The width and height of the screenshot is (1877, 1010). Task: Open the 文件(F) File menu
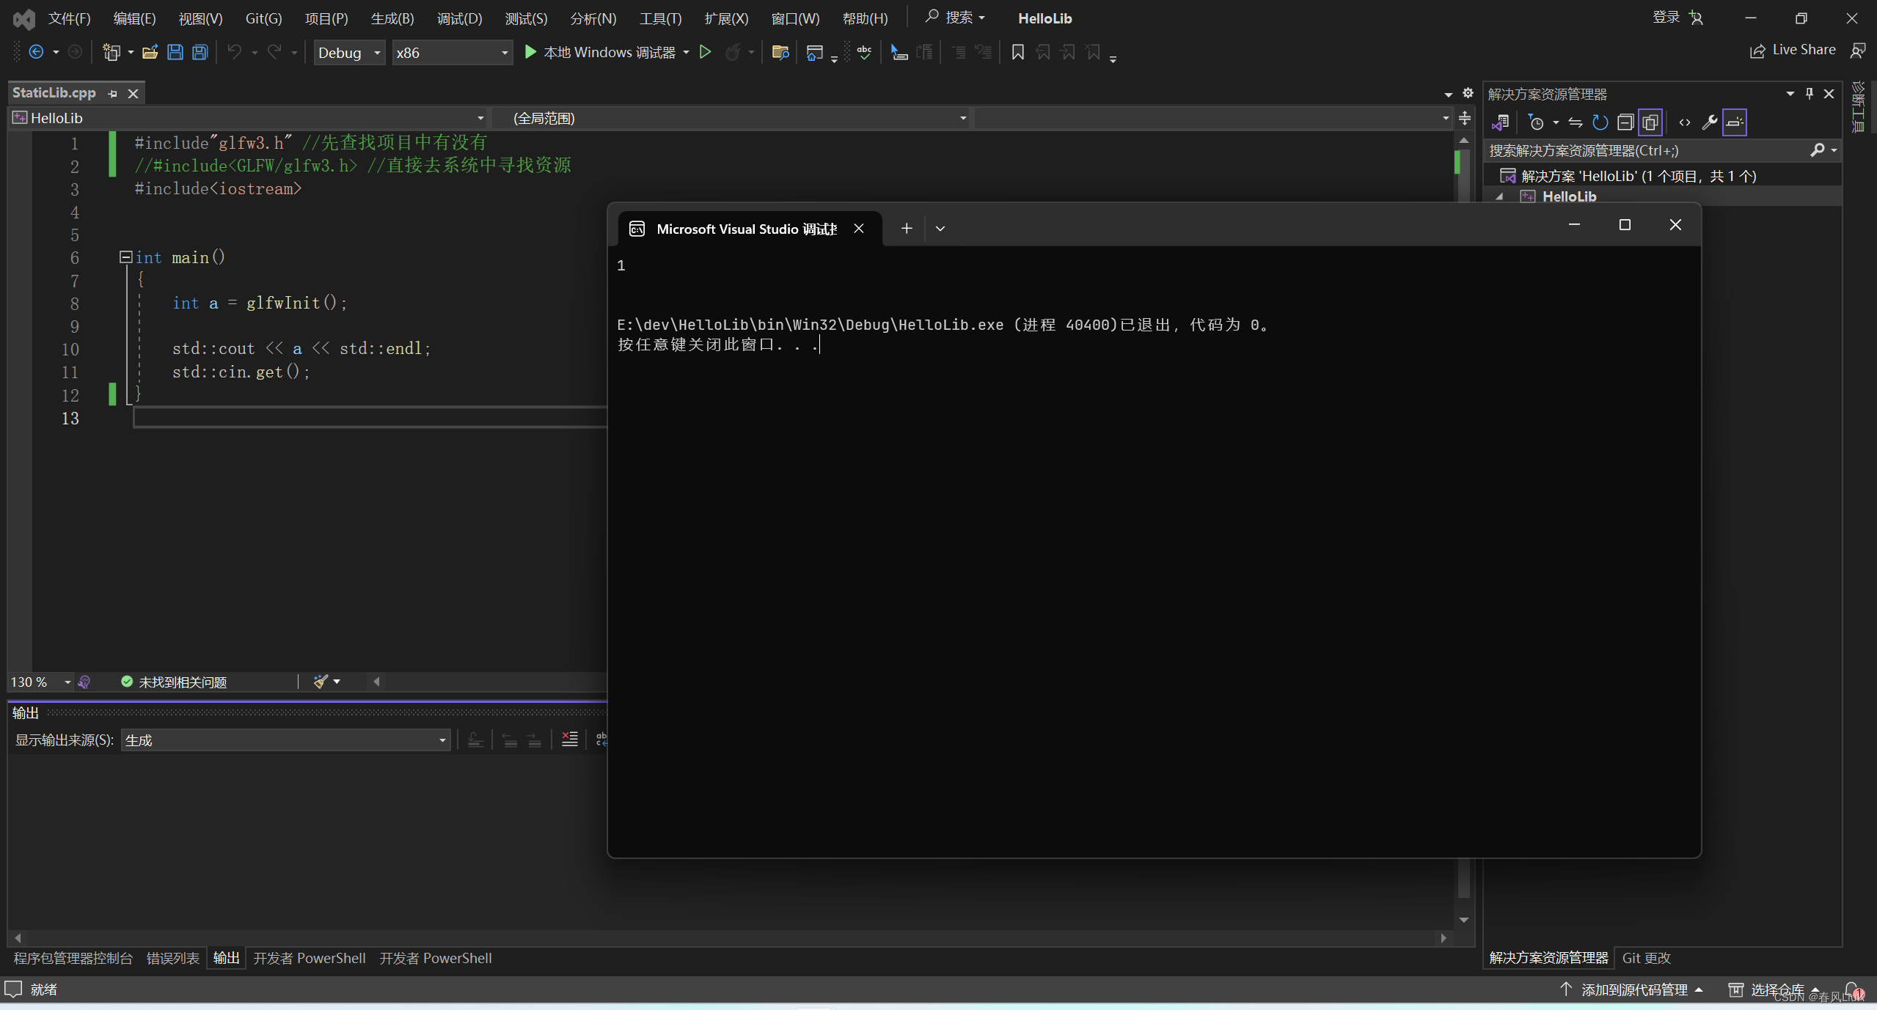pos(70,18)
